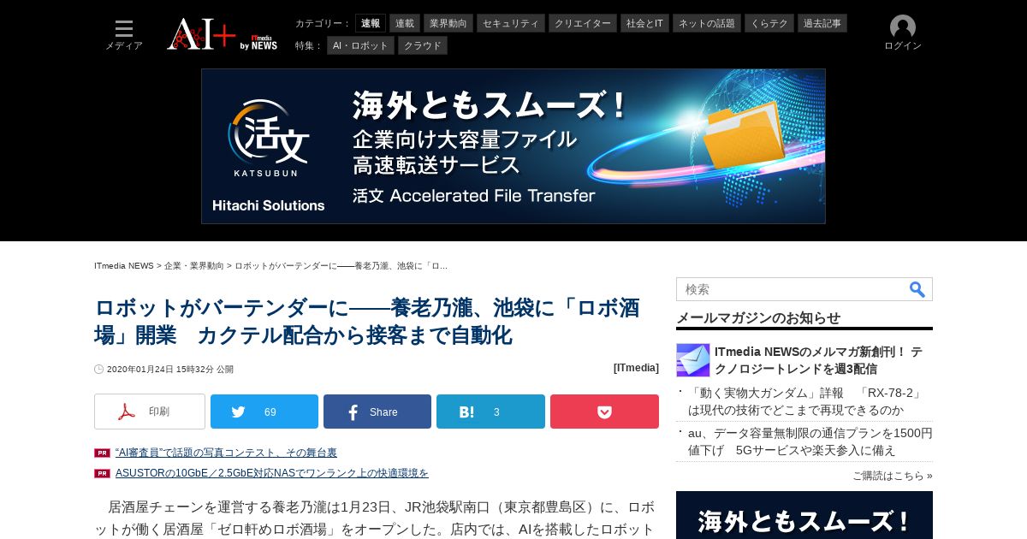
Task: Click the 特集 label text
Action: point(308,45)
